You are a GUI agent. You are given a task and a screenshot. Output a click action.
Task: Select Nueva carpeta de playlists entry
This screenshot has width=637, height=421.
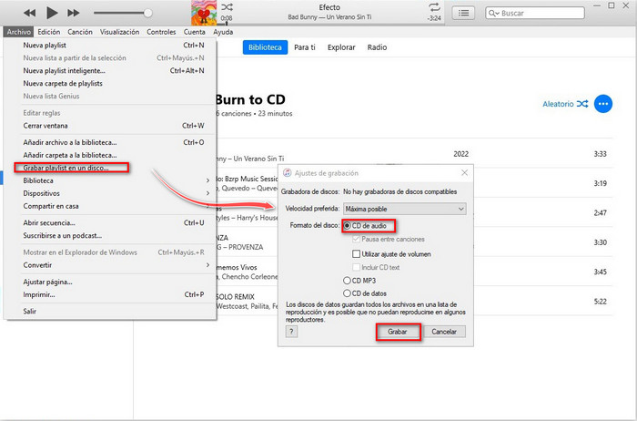coord(110,84)
